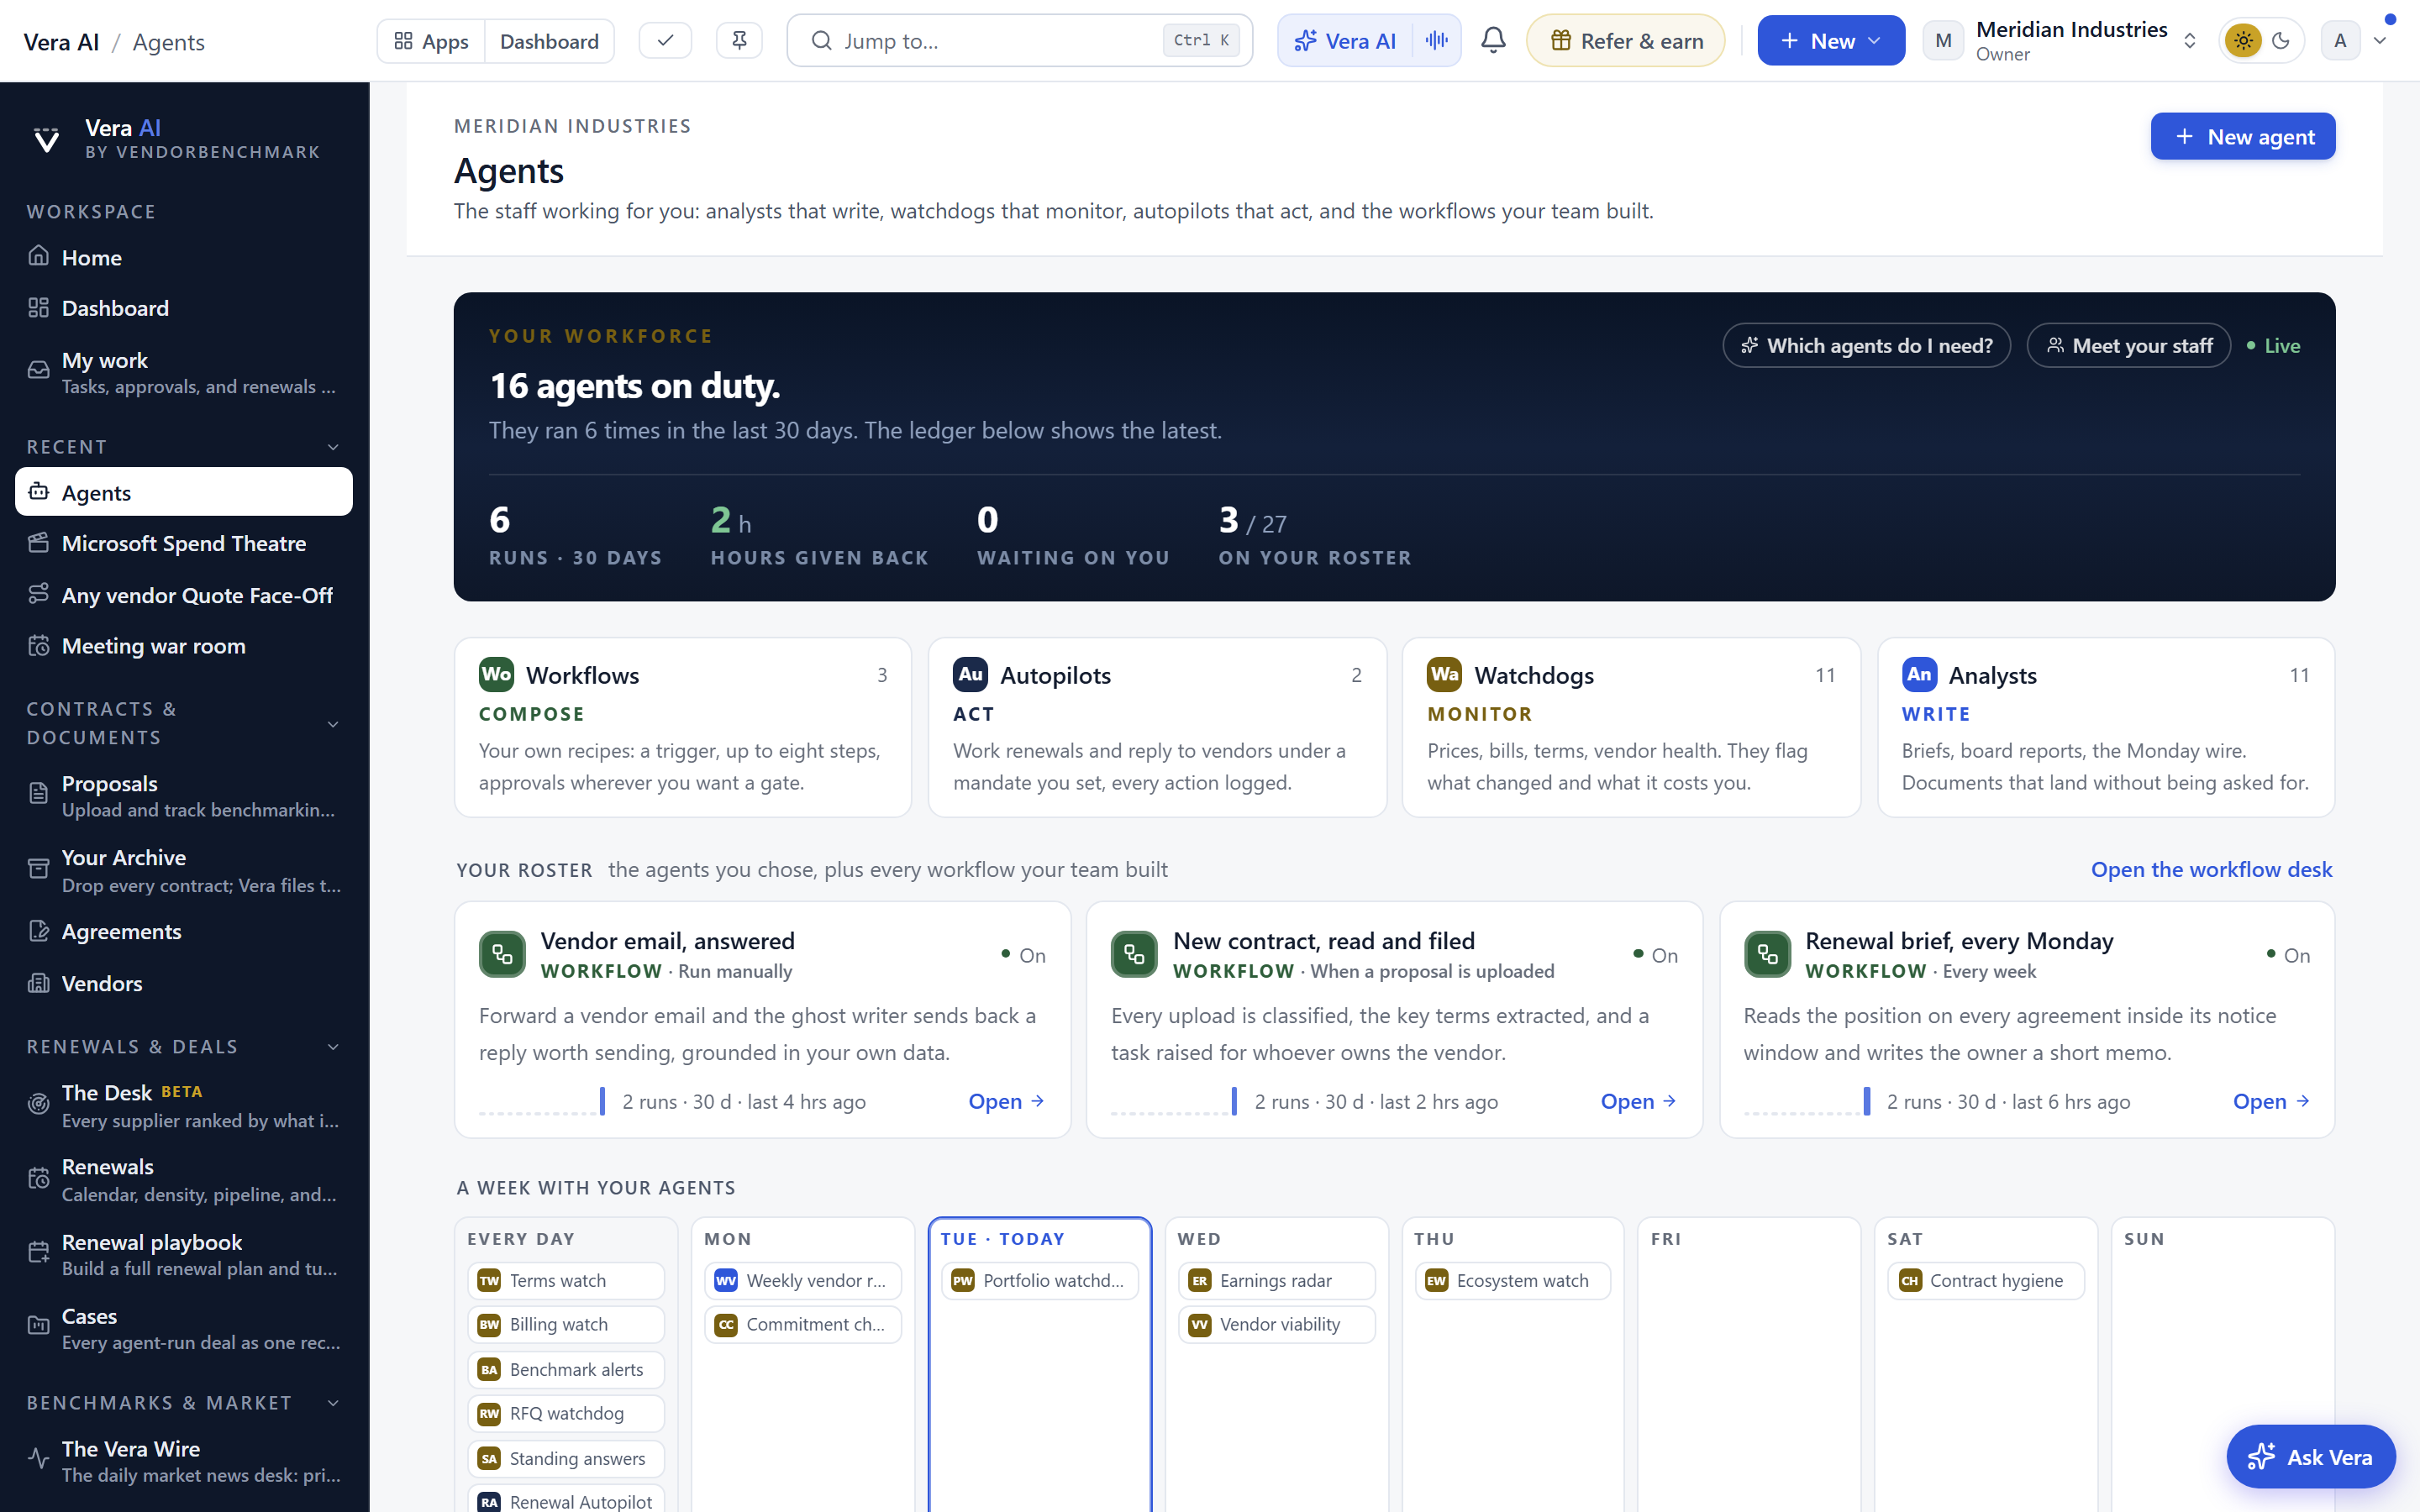
Task: Click Open the workflow desk link
Action: (2211, 869)
